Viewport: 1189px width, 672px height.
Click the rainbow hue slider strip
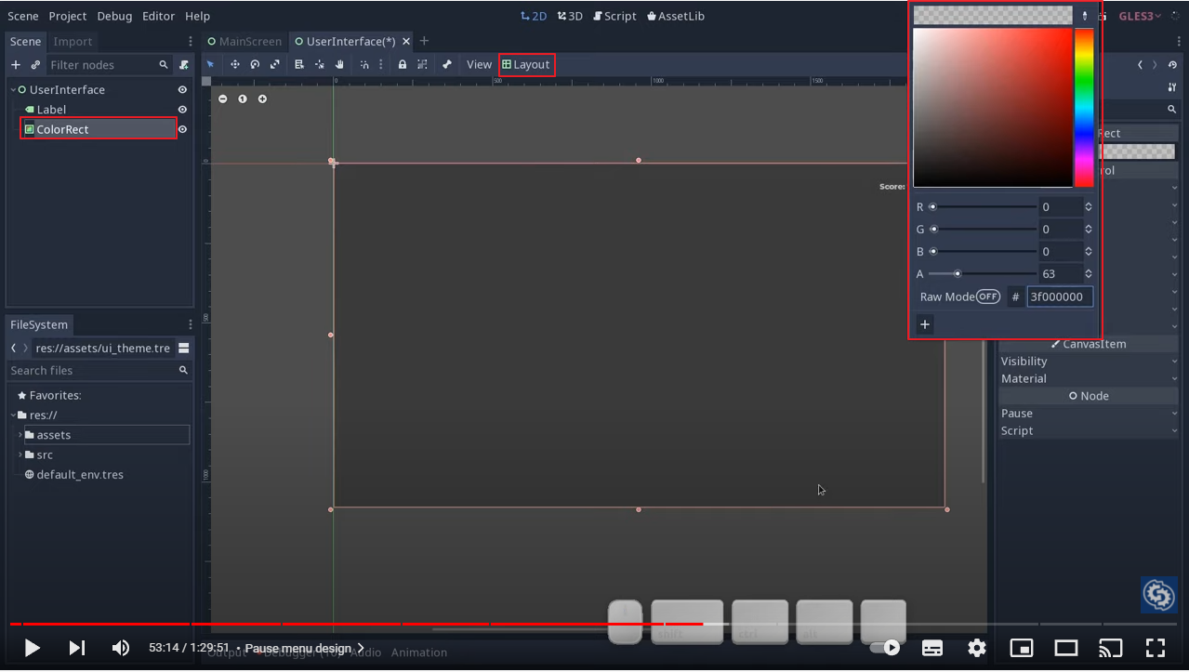[1084, 107]
